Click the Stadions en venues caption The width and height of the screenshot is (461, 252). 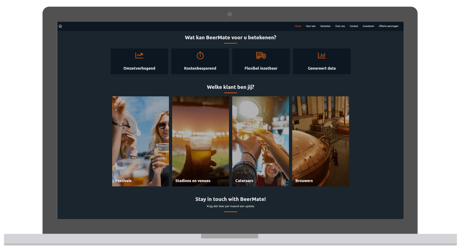tap(193, 181)
